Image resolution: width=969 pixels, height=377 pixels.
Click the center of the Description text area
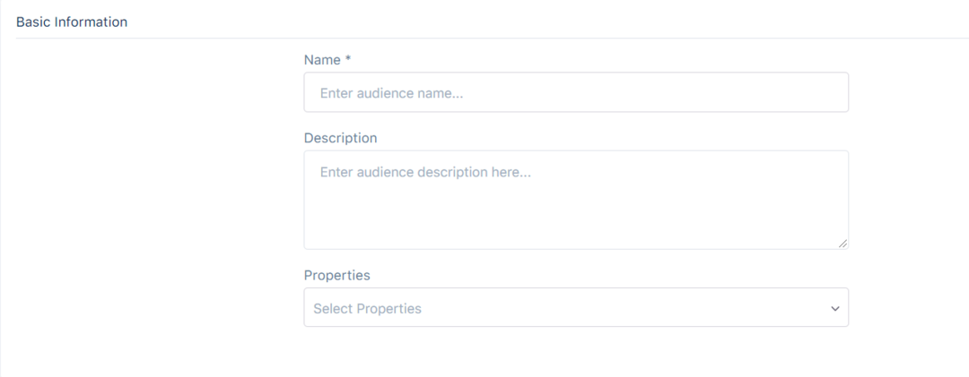[576, 200]
